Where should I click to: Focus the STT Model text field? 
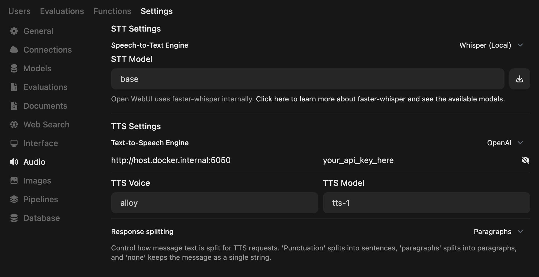pyautogui.click(x=307, y=79)
